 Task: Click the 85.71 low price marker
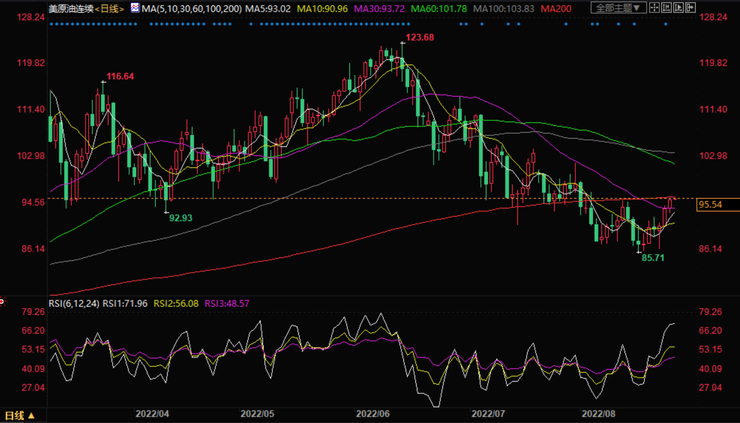(x=653, y=258)
